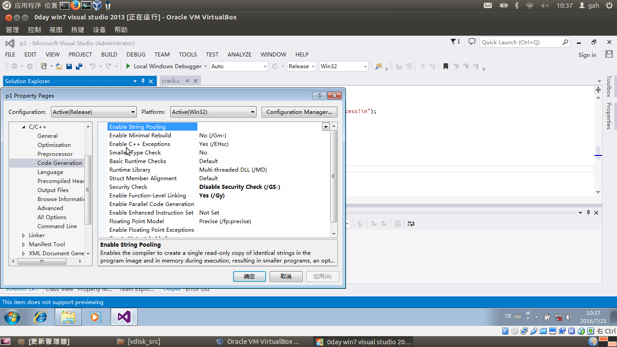Image resolution: width=617 pixels, height=347 pixels.
Task: Select the Runtime Library property row
Action: [219, 170]
